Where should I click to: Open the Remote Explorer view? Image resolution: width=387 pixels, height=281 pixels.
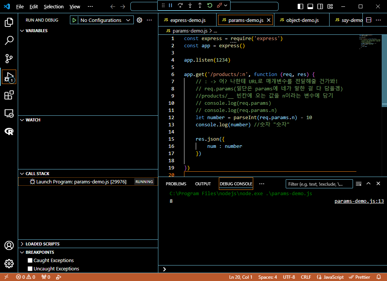tap(9, 113)
